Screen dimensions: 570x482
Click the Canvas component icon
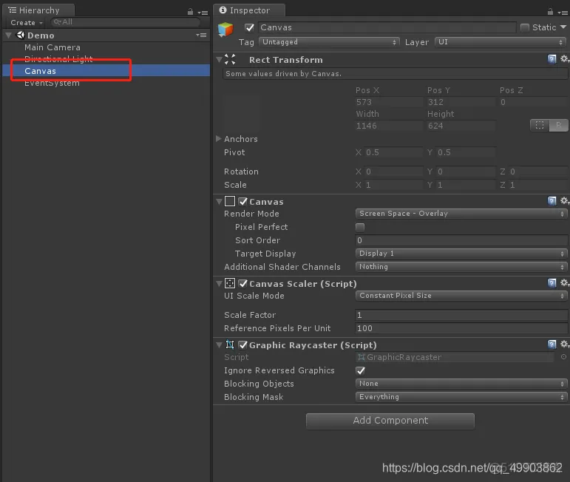click(x=230, y=201)
